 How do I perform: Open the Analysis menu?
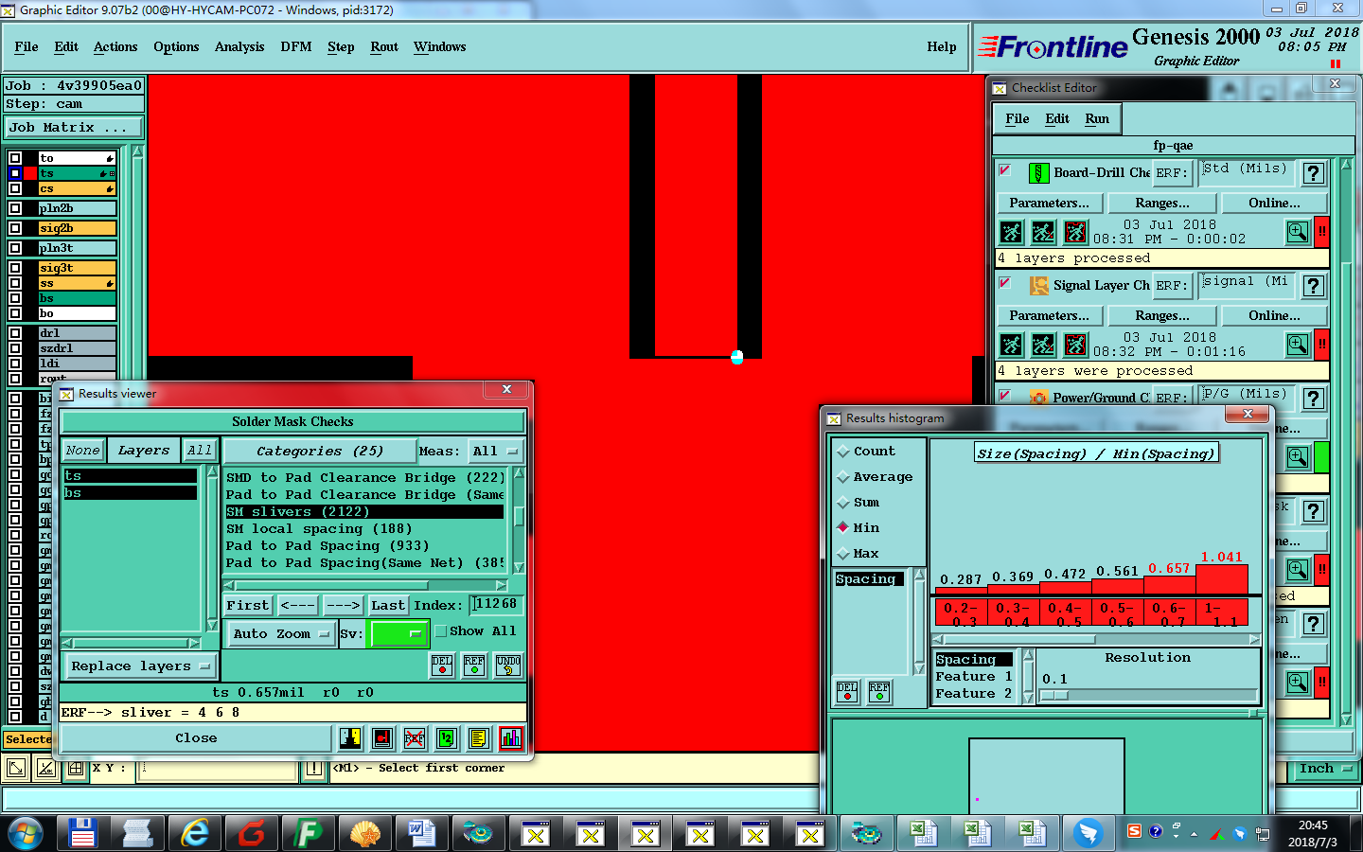(x=239, y=46)
